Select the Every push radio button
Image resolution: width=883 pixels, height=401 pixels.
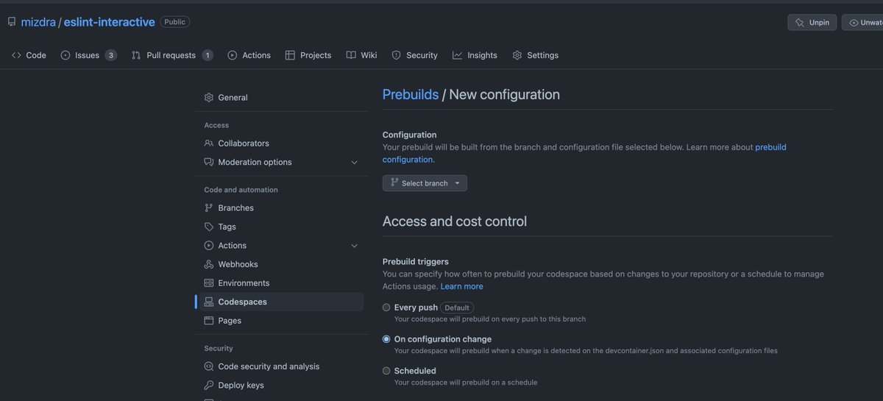point(386,308)
